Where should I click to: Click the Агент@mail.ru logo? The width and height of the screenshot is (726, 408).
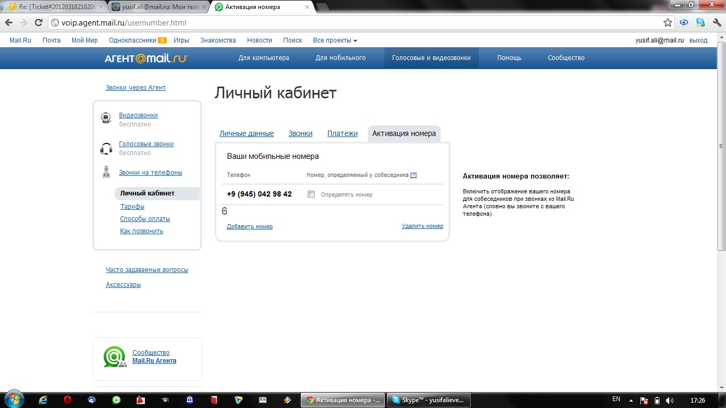coord(146,58)
